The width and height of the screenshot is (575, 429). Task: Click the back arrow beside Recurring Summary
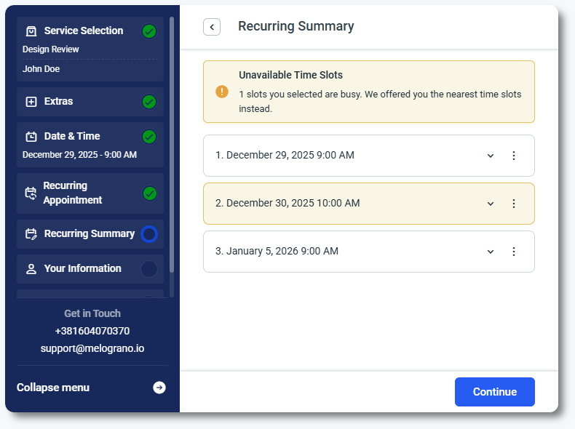coord(212,27)
